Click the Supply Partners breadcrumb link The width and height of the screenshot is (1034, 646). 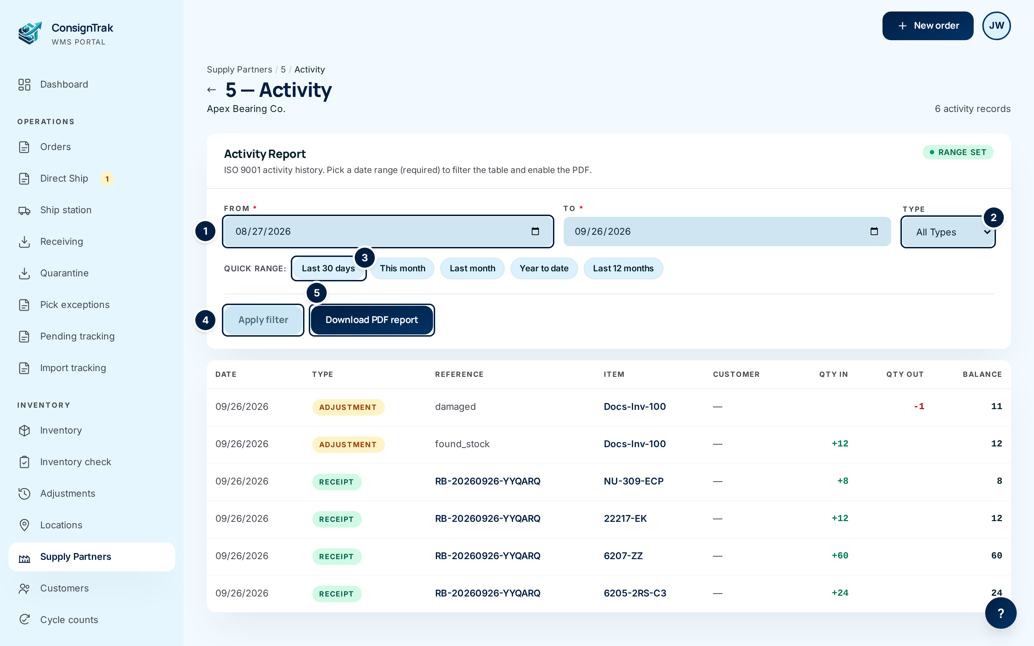coord(239,70)
